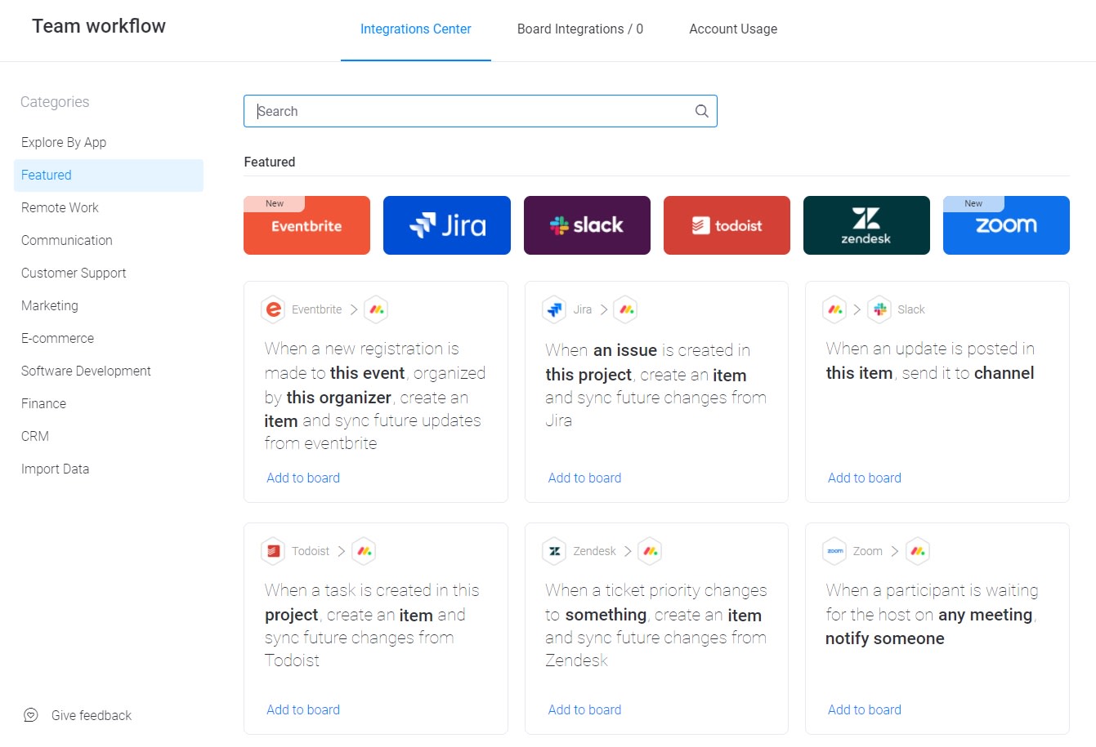Click the monday icon beside Eventbrite label

coord(376,309)
